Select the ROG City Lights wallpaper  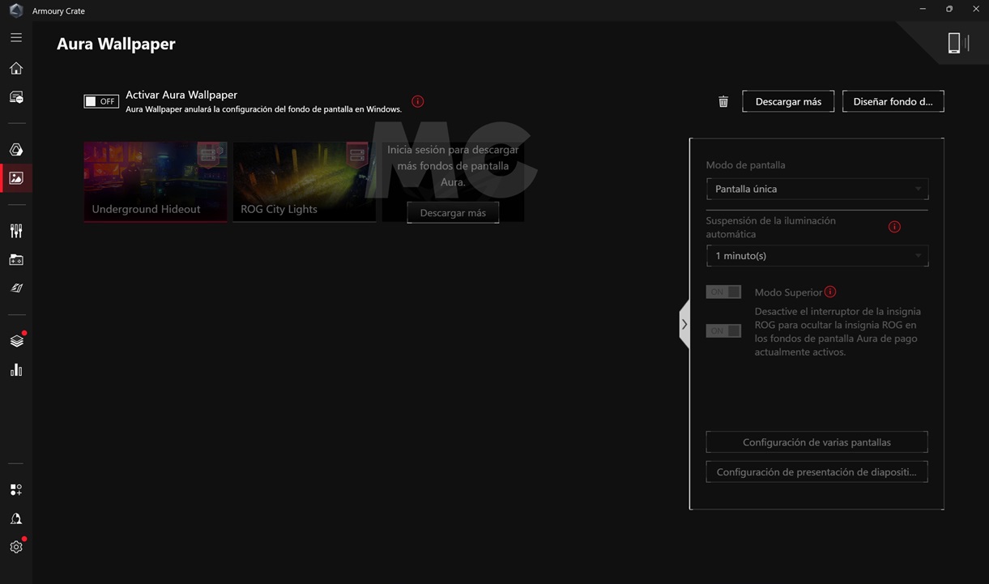tap(305, 181)
